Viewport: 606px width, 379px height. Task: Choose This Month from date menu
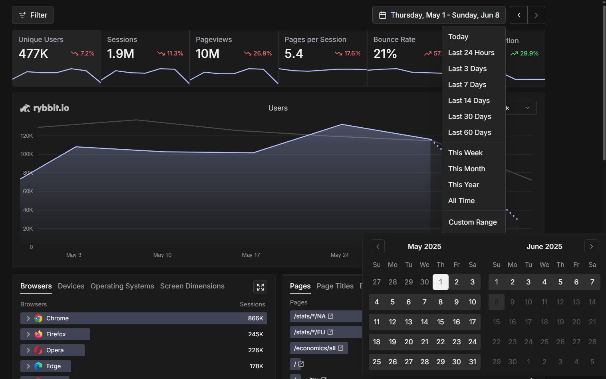click(466, 169)
